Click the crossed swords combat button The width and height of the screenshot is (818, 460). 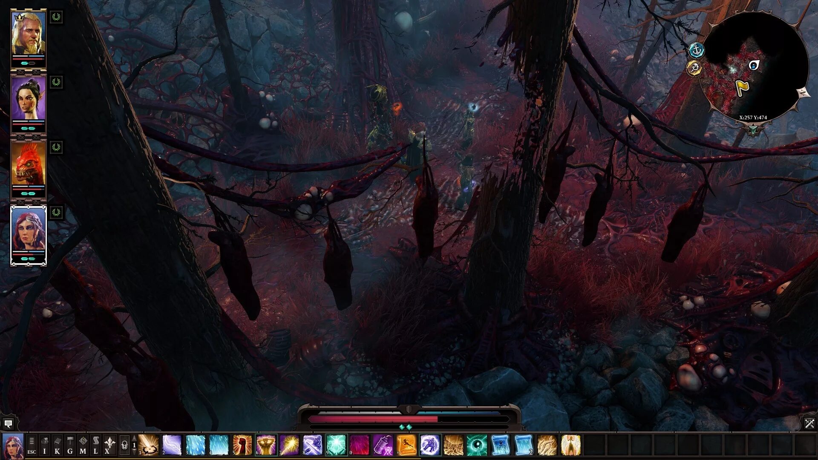click(809, 423)
